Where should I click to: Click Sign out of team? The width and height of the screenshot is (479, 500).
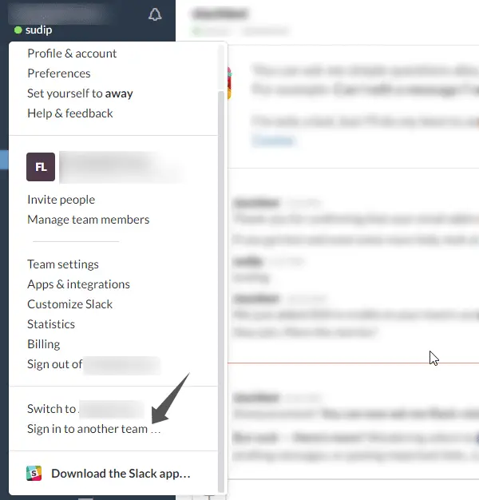[x=93, y=364]
